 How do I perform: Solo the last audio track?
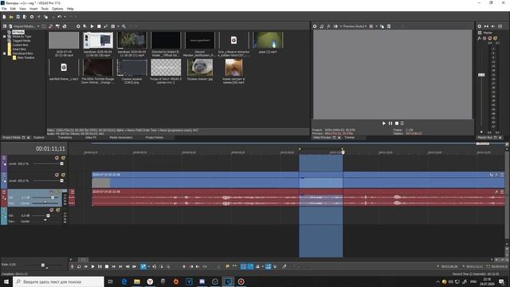click(58, 210)
